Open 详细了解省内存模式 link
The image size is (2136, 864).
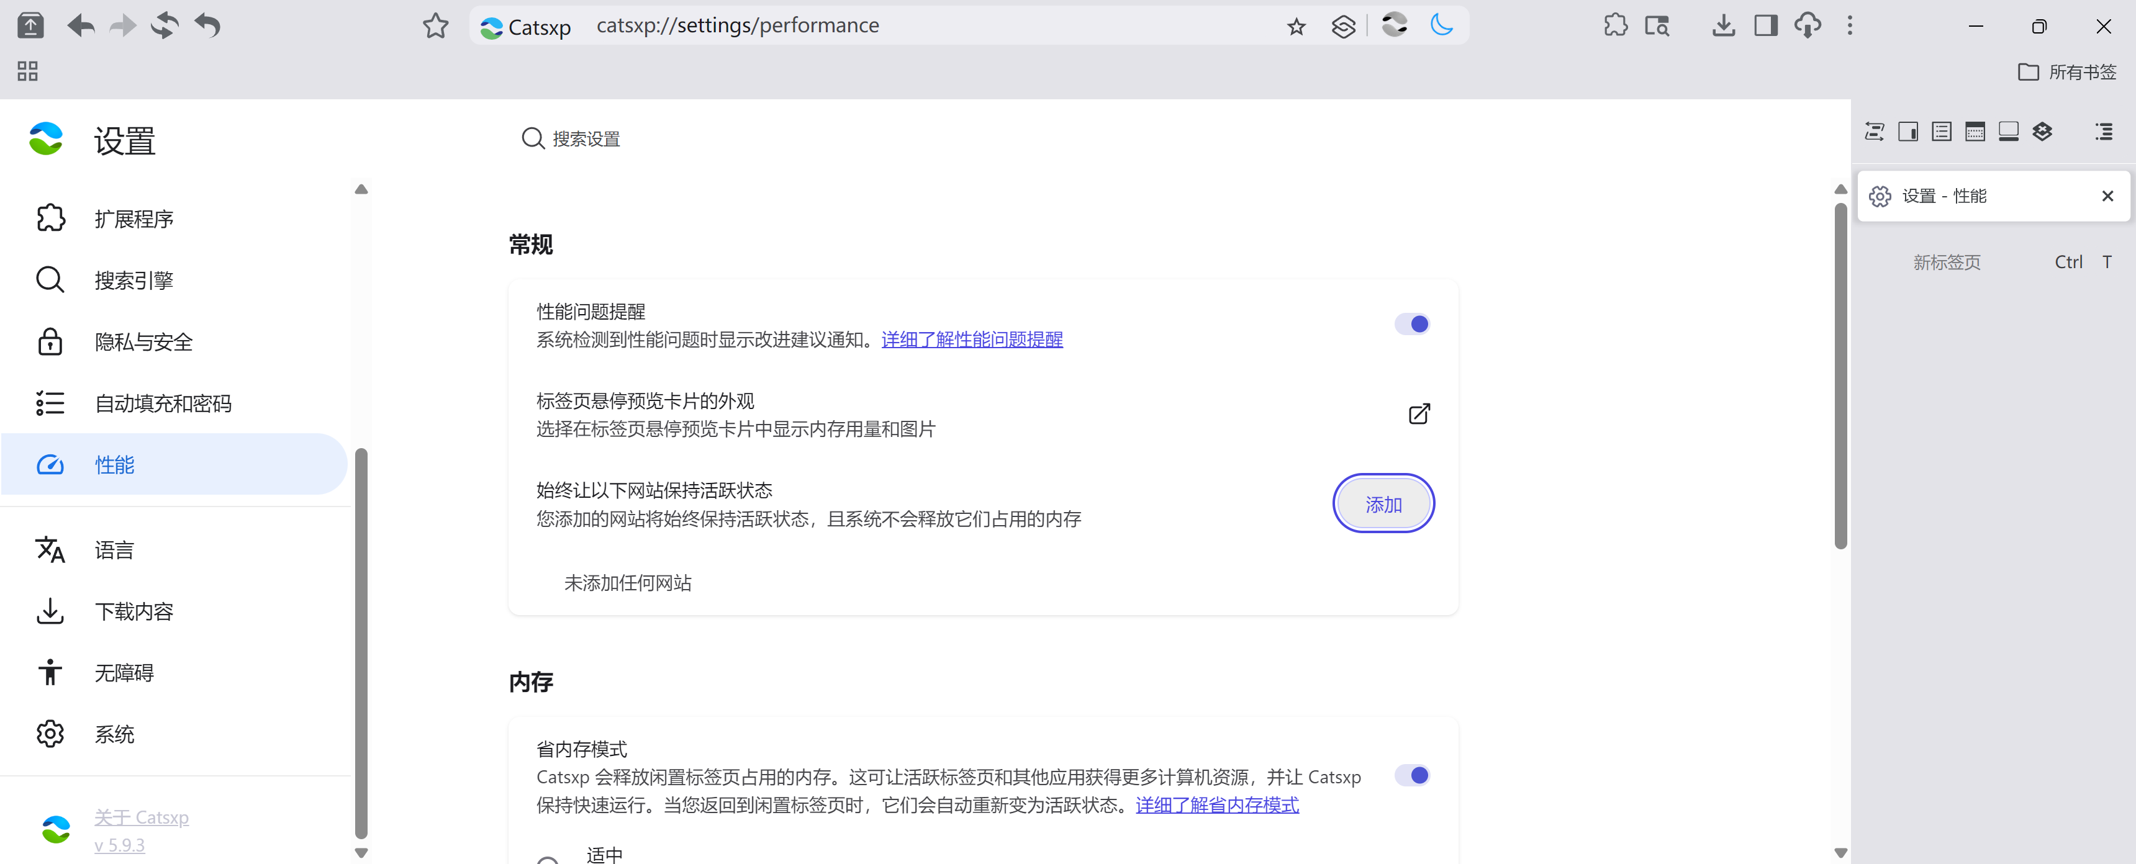(x=1216, y=805)
